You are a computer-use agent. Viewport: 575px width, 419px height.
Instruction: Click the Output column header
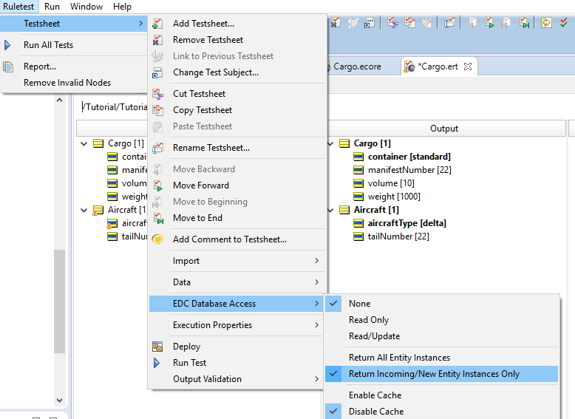[x=444, y=129]
